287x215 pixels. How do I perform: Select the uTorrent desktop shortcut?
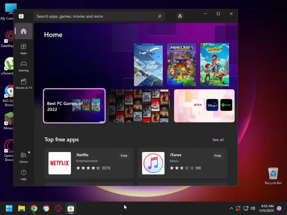[x=7, y=66]
